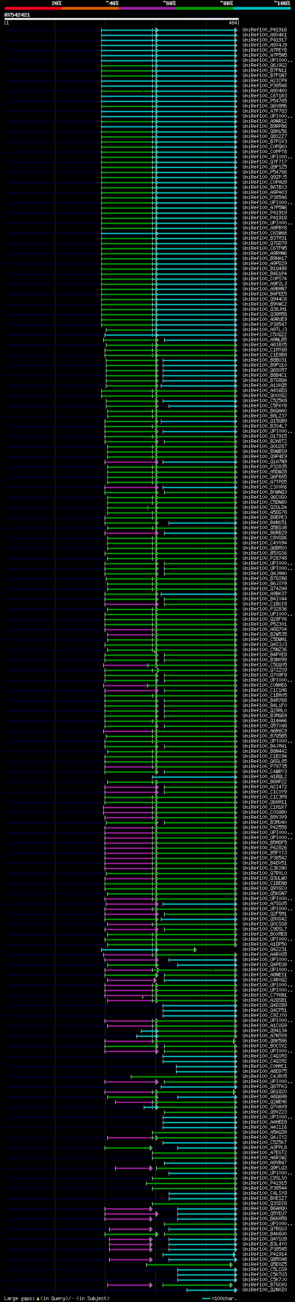Open the UniRef100_P41916 hit
The width and height of the screenshot is (295, 1302).
click(x=265, y=30)
